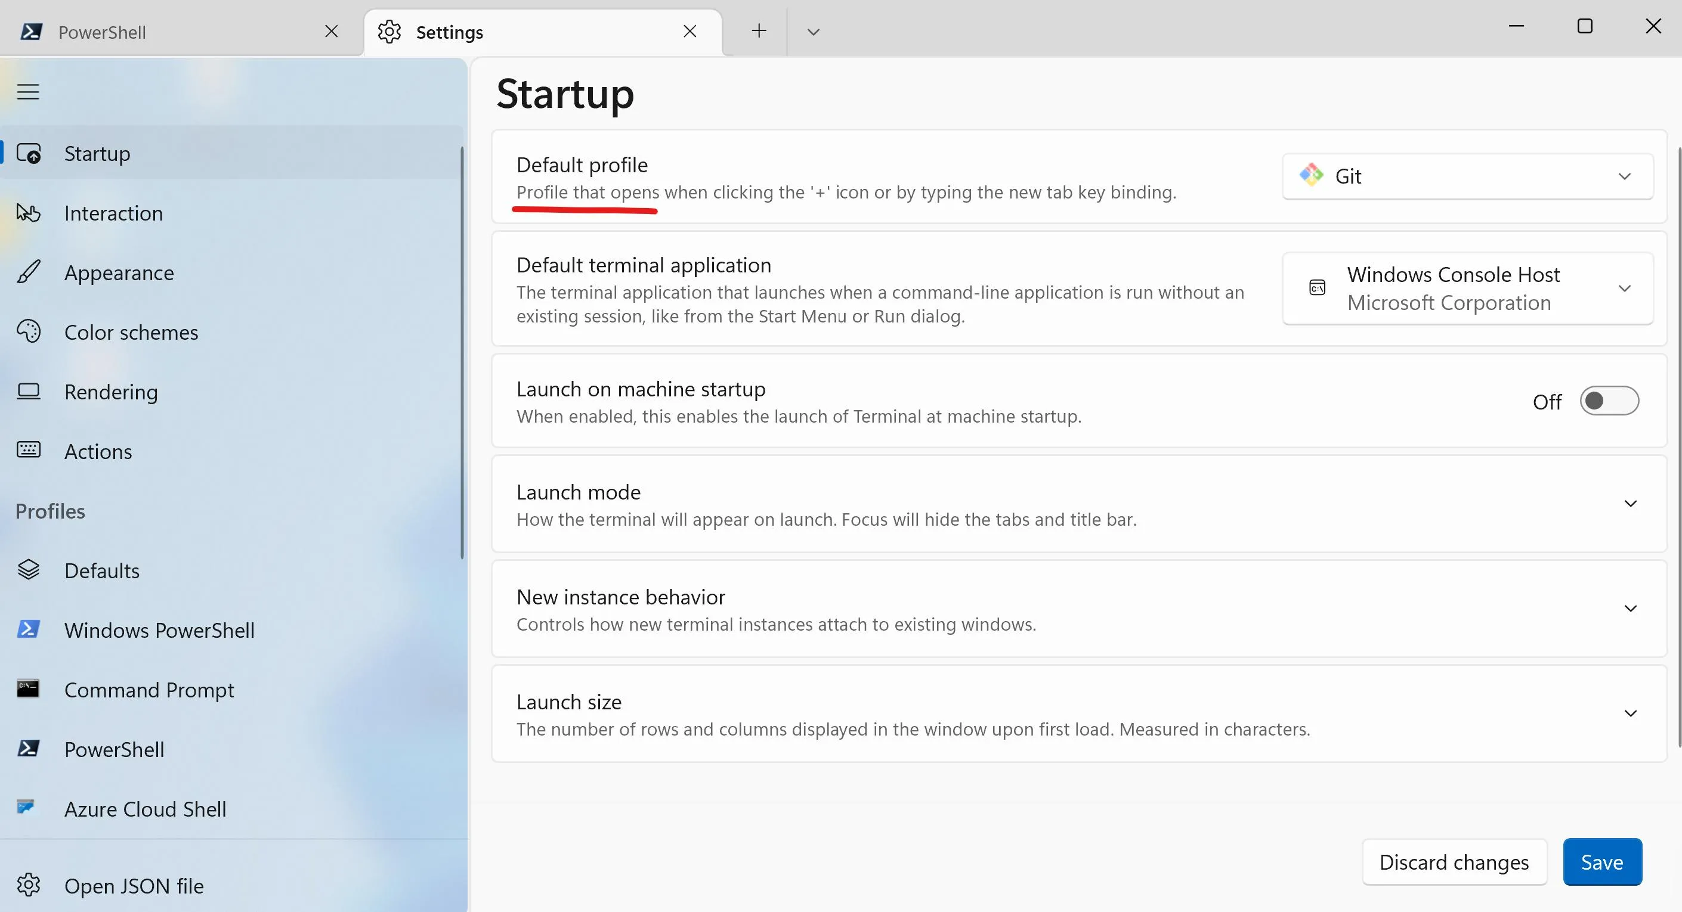Select the Defaults profile icon

pyautogui.click(x=29, y=570)
